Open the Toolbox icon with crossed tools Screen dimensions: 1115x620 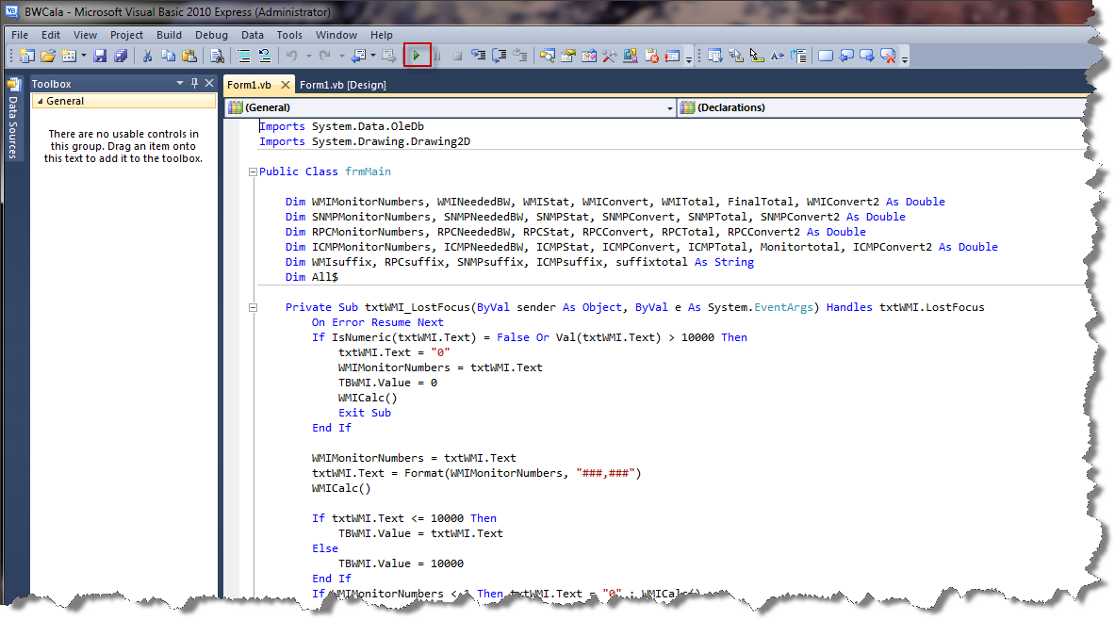[609, 56]
